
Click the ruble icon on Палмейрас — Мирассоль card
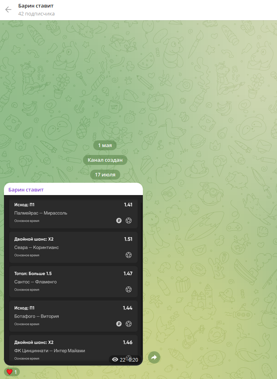point(119,220)
